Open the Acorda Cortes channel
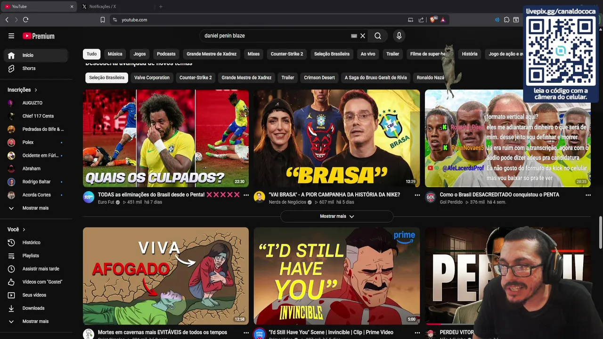The image size is (603, 339). tap(36, 195)
